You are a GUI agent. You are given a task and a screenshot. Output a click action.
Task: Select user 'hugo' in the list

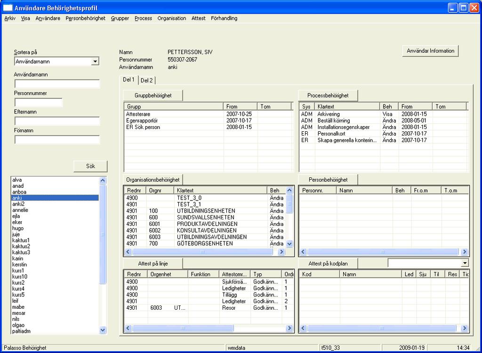(x=55, y=228)
